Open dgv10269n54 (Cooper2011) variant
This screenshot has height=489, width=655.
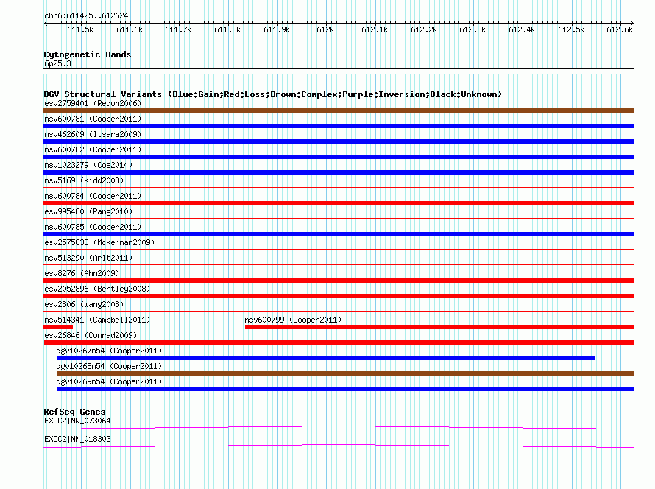tap(109, 381)
